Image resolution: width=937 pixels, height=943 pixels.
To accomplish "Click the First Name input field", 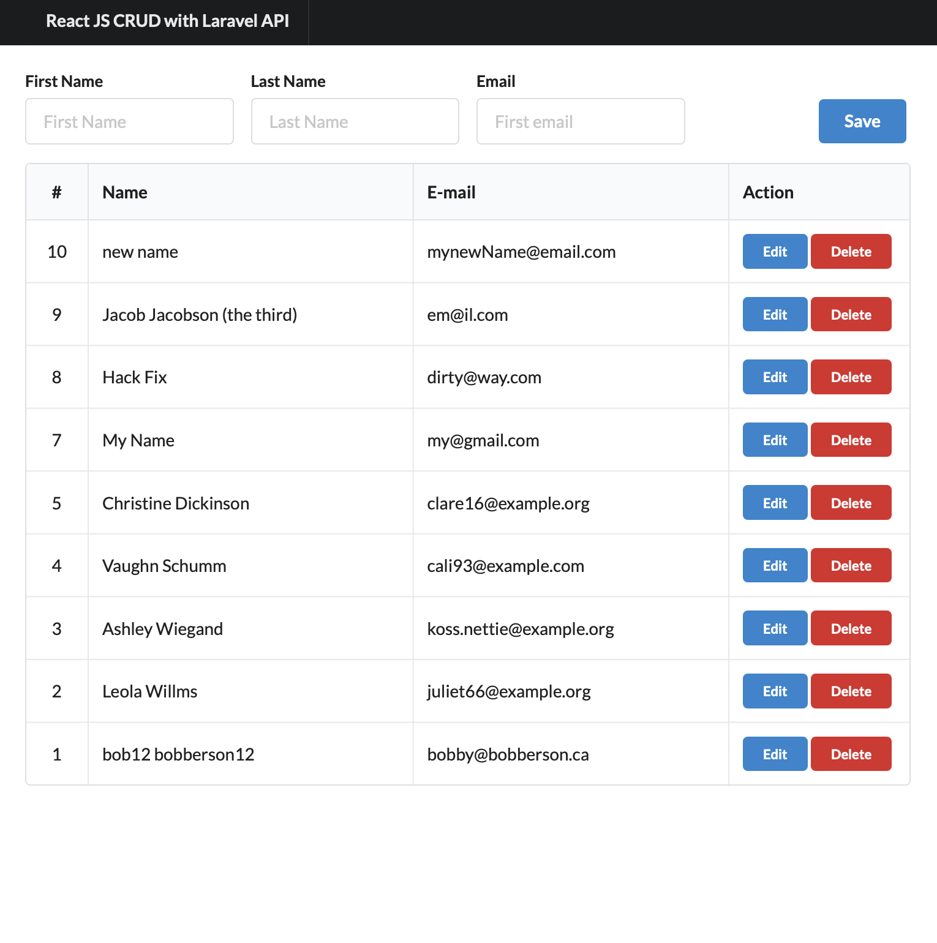I will (129, 121).
